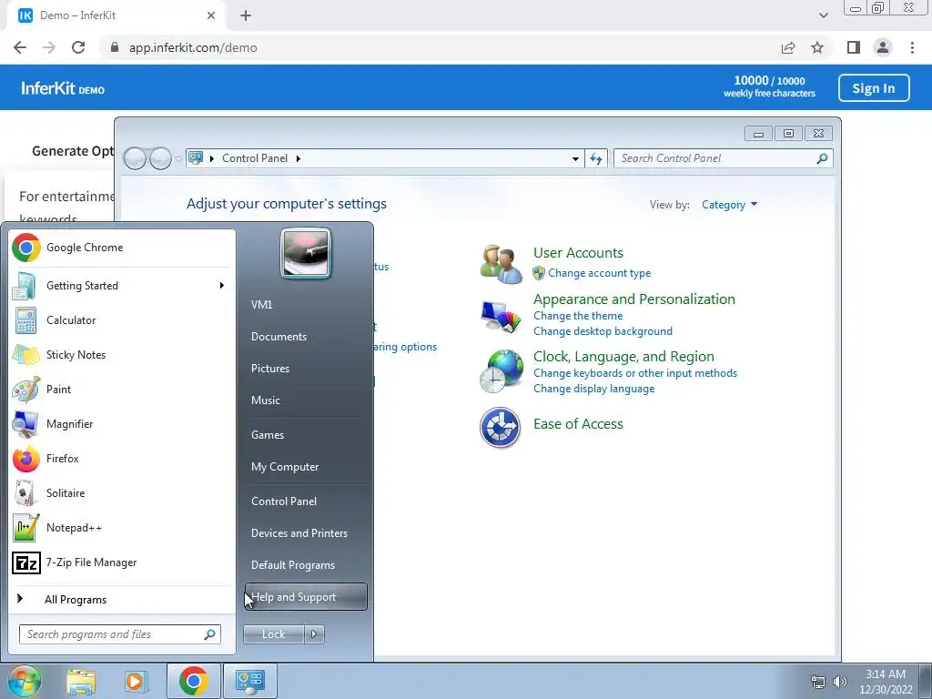Screen dimensions: 932x699
Task: Click the Windows Start orb on taskbar
Action: coord(25,681)
